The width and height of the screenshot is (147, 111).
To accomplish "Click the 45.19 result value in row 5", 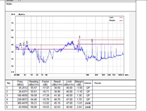I will (57, 103).
